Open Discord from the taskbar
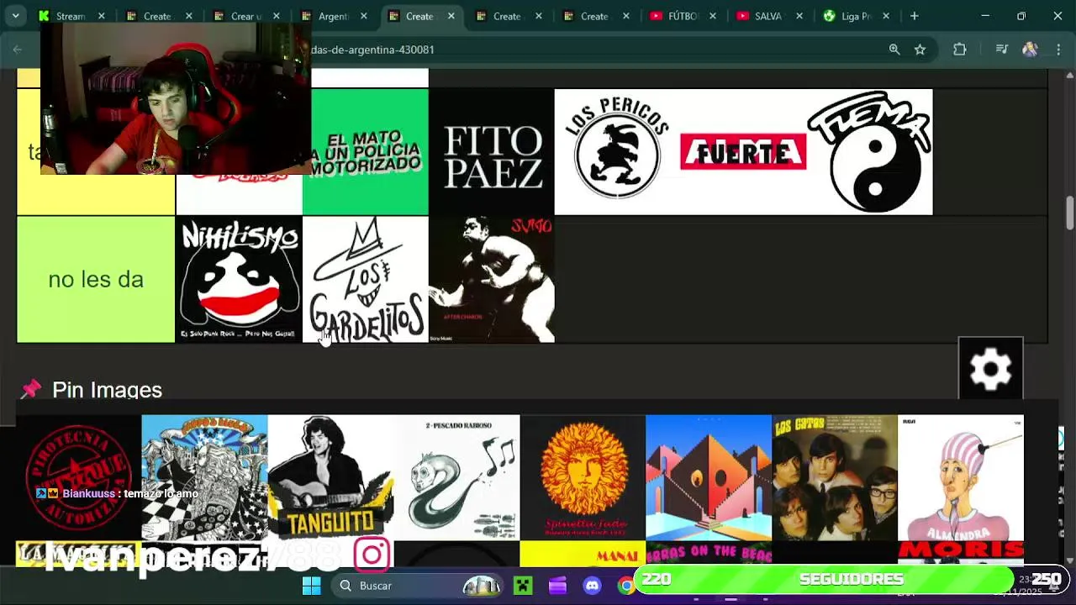This screenshot has width=1076, height=605. tap(592, 586)
